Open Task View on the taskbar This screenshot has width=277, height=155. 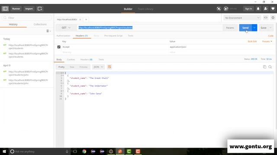coord(75,151)
